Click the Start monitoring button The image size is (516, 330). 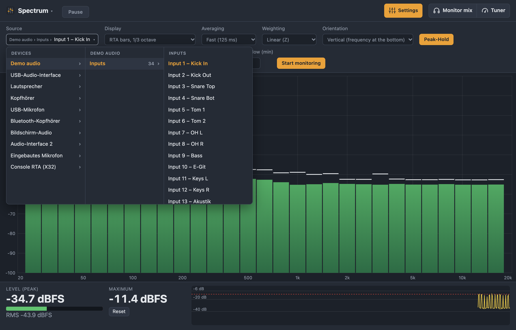(x=301, y=63)
